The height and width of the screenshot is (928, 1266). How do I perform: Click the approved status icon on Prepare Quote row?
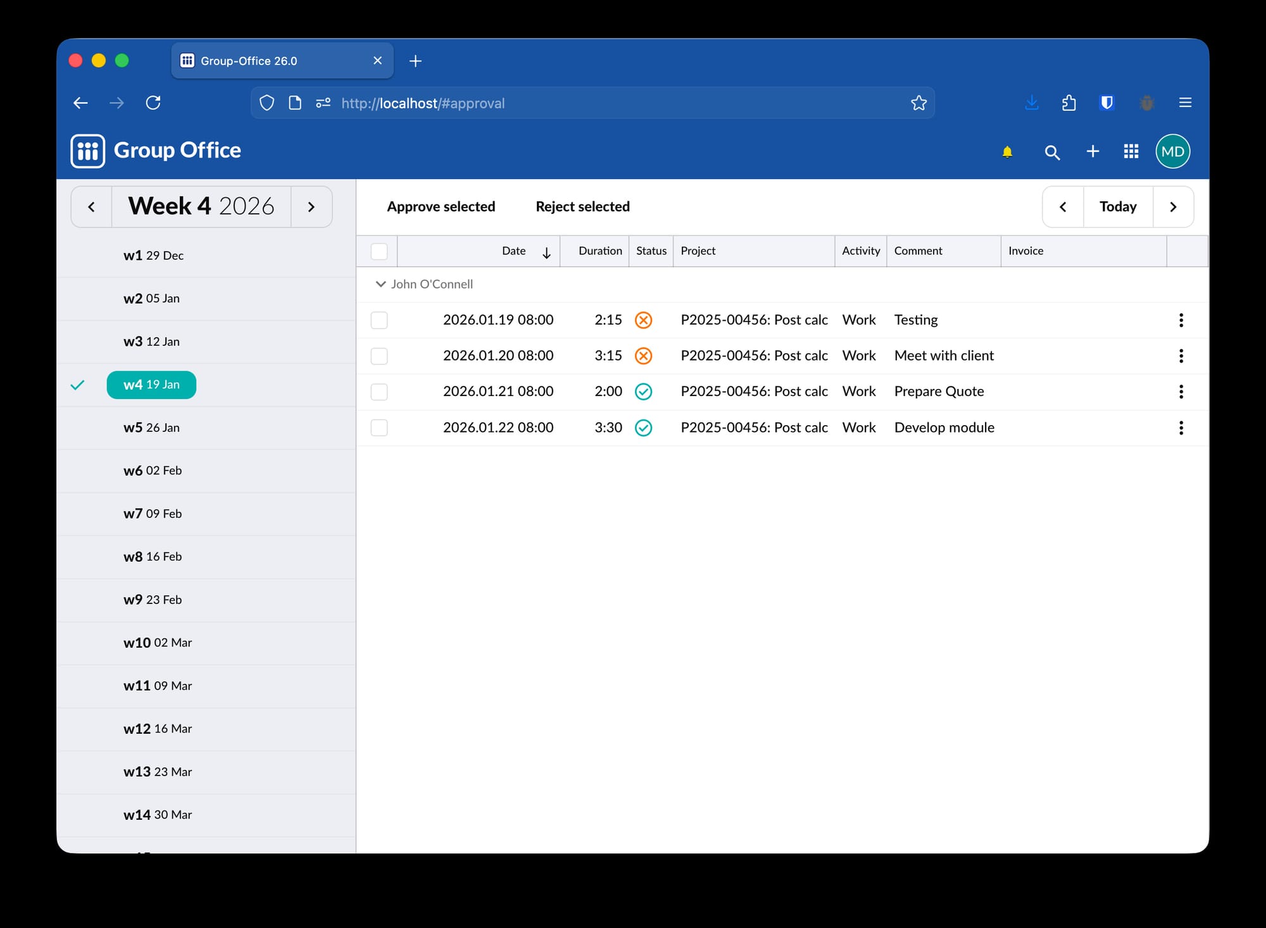pos(644,392)
